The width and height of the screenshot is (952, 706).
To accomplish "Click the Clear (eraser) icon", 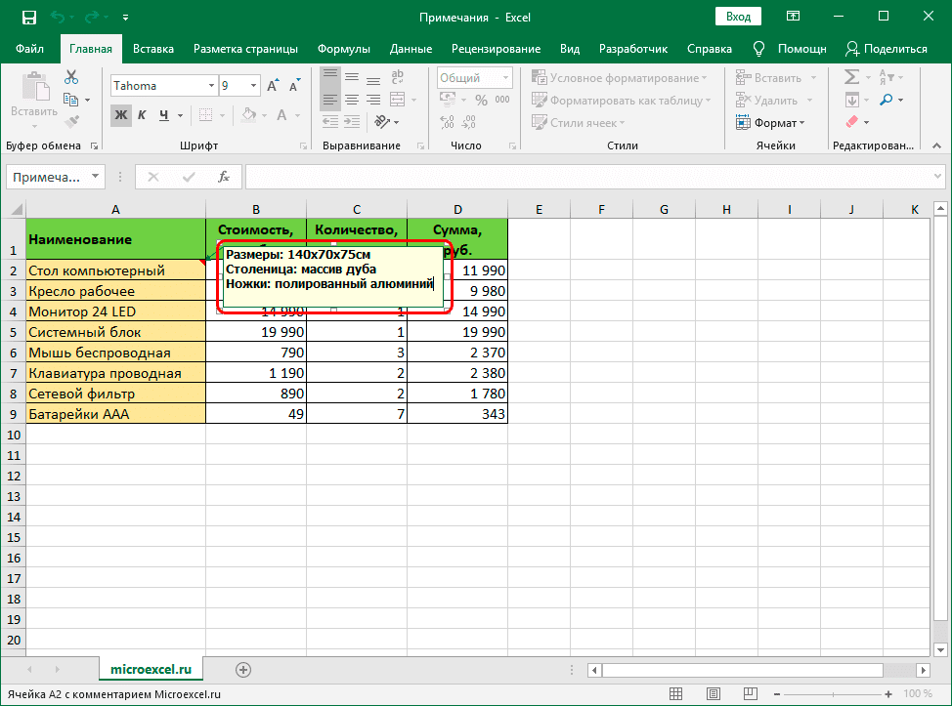I will 852,121.
